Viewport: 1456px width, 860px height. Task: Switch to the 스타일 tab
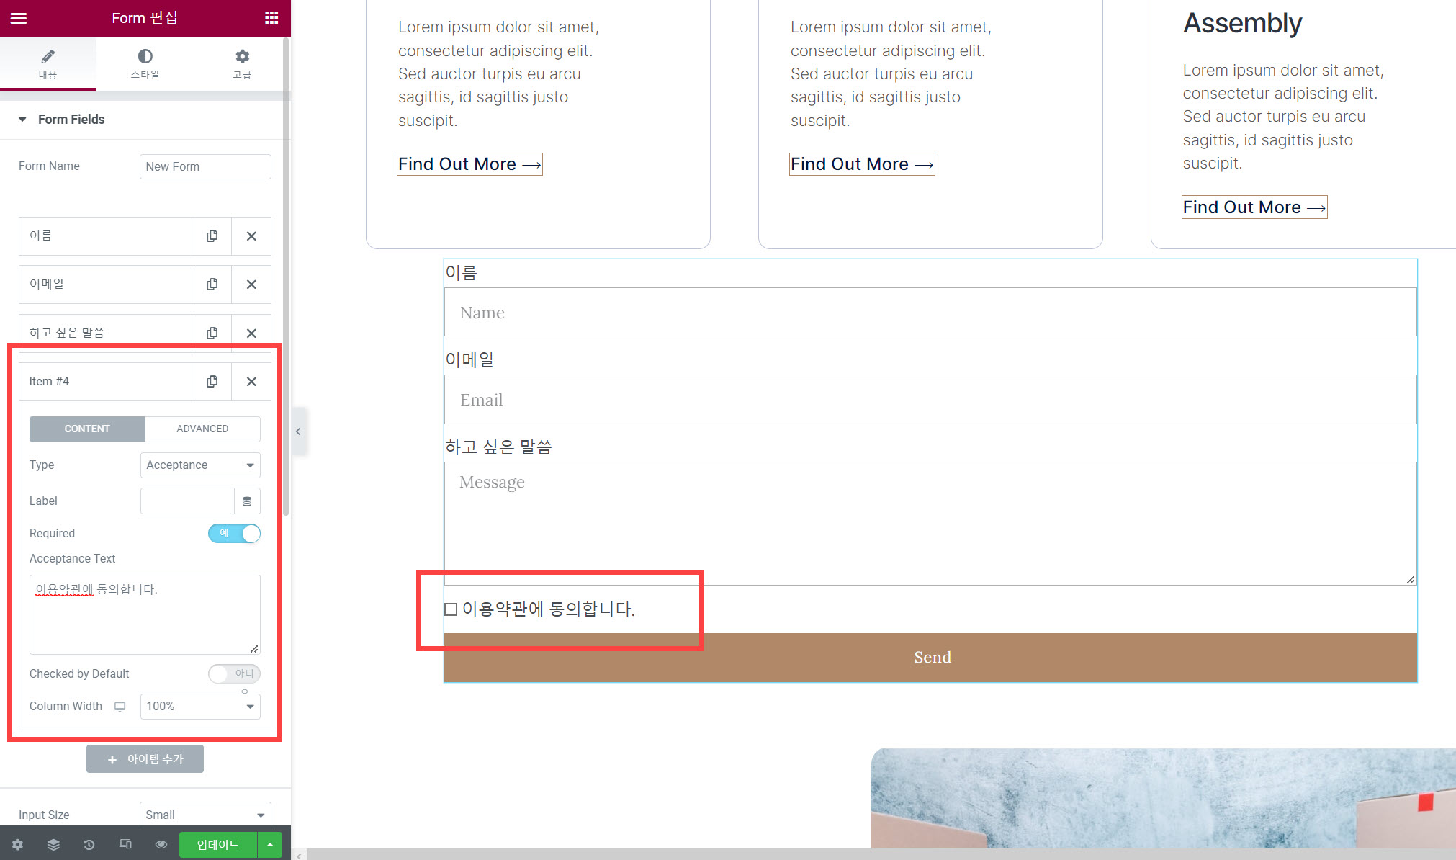coord(145,63)
